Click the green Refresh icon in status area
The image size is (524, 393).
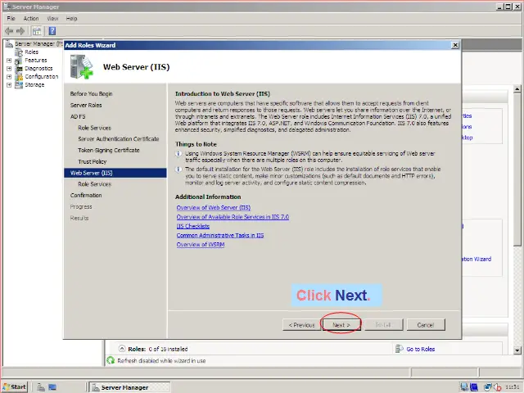[111, 360]
